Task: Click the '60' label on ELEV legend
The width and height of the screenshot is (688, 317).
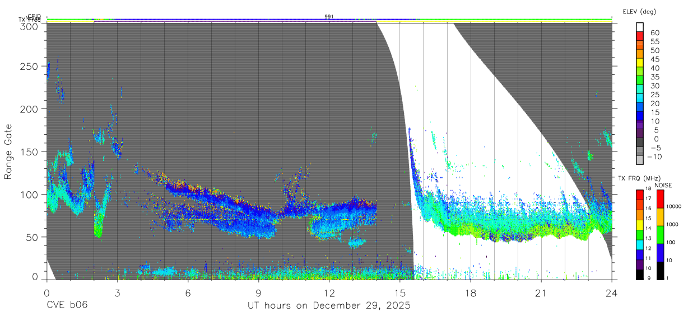Action: (655, 32)
